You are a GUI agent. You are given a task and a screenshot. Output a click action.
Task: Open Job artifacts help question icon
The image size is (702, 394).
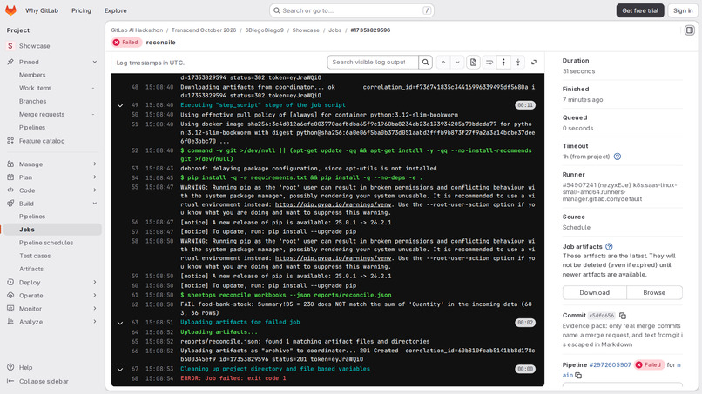click(609, 246)
